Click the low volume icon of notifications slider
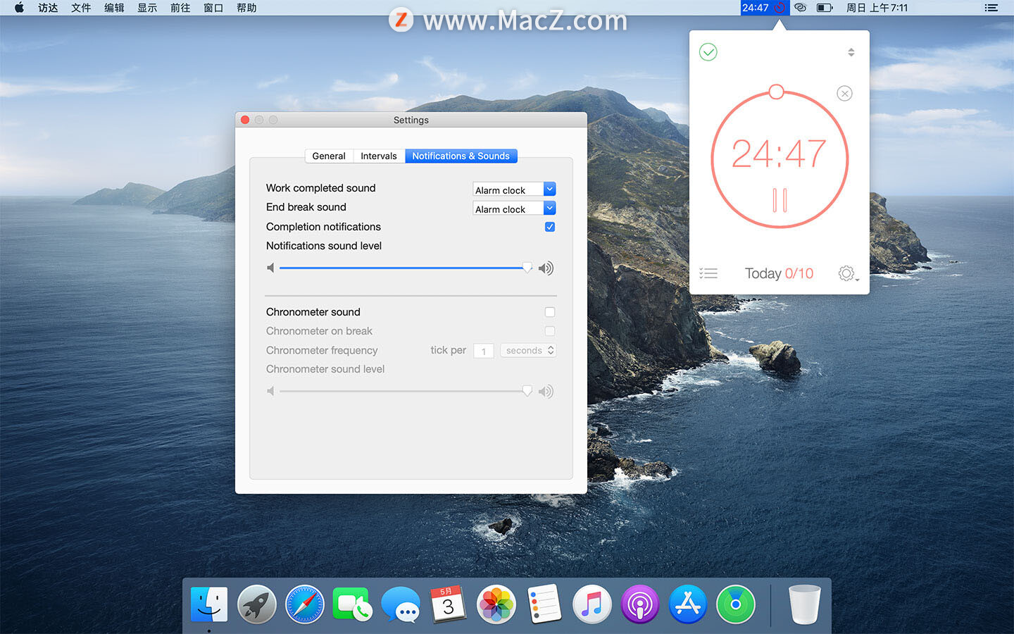Image resolution: width=1014 pixels, height=634 pixels. (270, 268)
